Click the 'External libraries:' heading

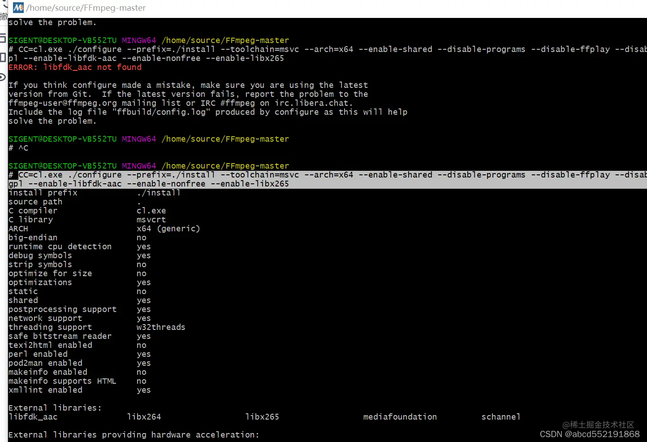tap(55, 408)
